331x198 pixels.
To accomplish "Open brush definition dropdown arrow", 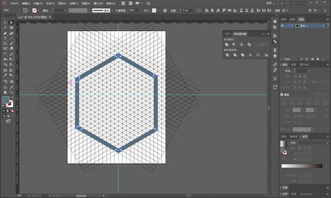I will point(112,10).
